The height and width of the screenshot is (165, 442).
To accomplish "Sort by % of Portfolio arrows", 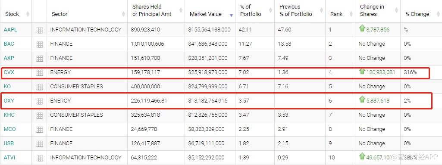I will click(x=271, y=10).
